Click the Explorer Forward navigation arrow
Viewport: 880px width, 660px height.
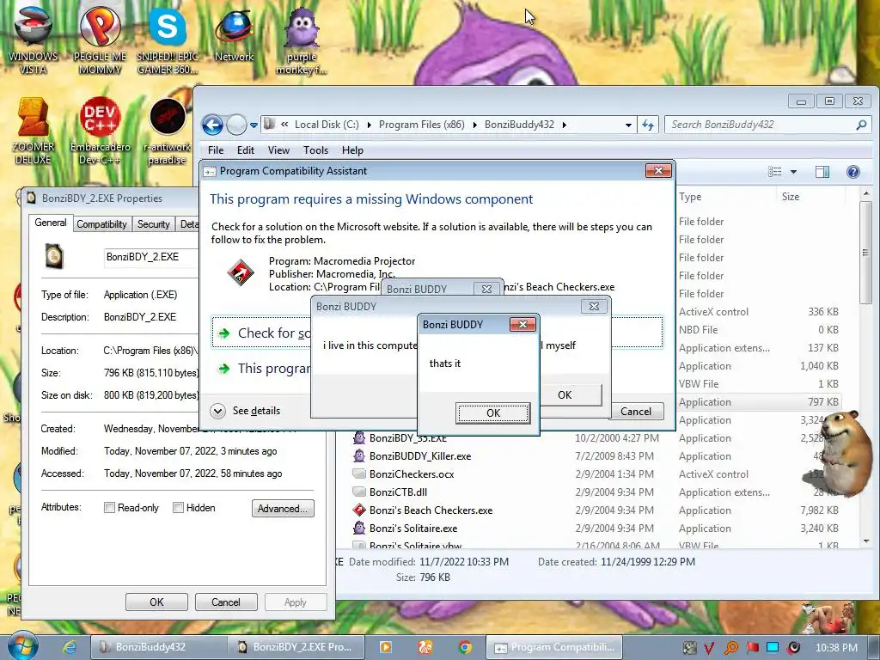tap(236, 125)
